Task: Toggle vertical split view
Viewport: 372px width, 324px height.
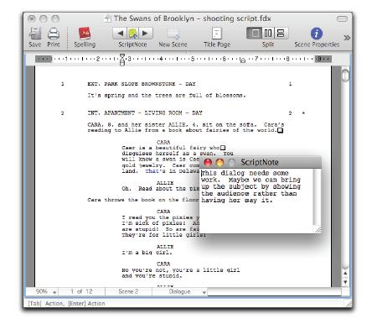Action: pos(268,34)
